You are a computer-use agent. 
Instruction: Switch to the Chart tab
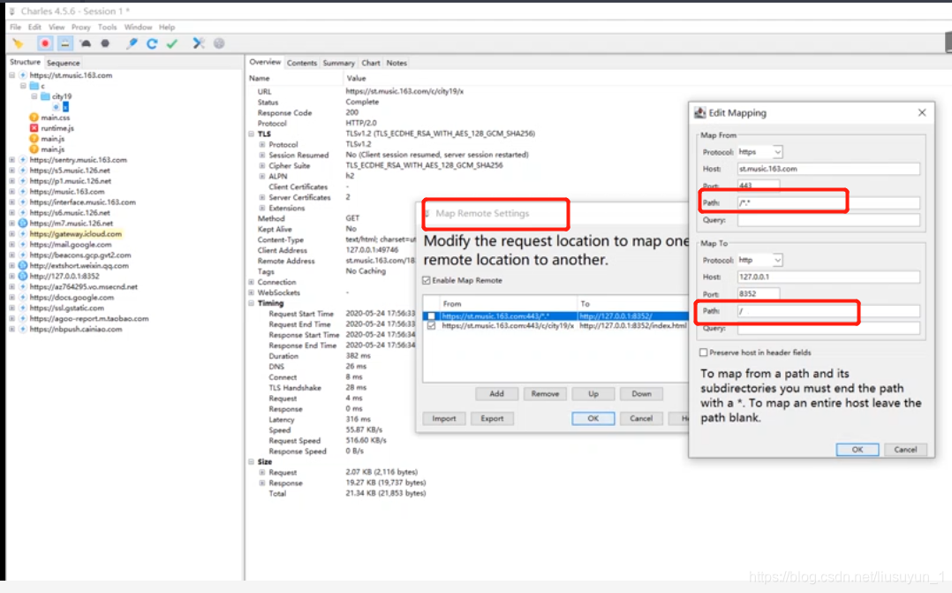(371, 63)
